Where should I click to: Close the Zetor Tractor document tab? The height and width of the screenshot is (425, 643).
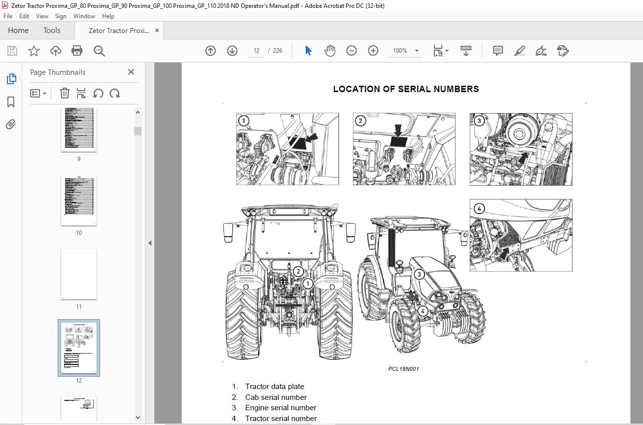157,31
